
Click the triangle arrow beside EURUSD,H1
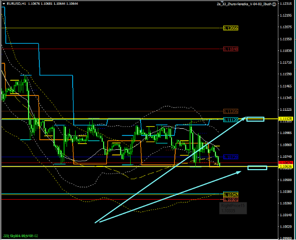pyautogui.click(x=3, y=3)
